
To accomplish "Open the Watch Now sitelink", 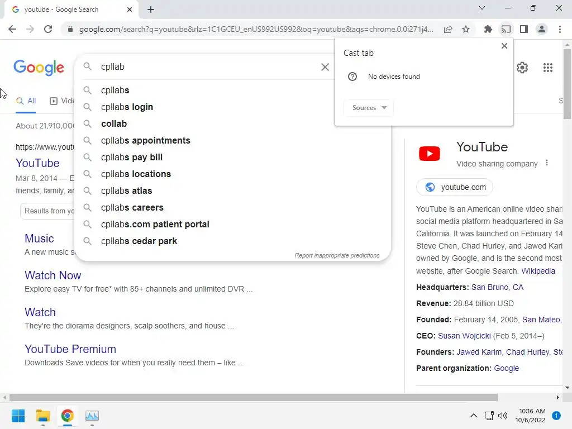I will pos(53,275).
